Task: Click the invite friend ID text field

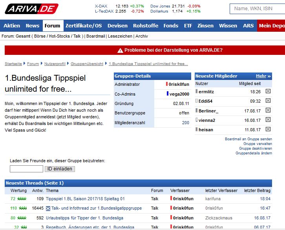Action: (26, 169)
